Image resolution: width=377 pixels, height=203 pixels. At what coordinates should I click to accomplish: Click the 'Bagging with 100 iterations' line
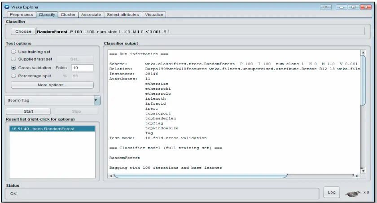coord(166,168)
